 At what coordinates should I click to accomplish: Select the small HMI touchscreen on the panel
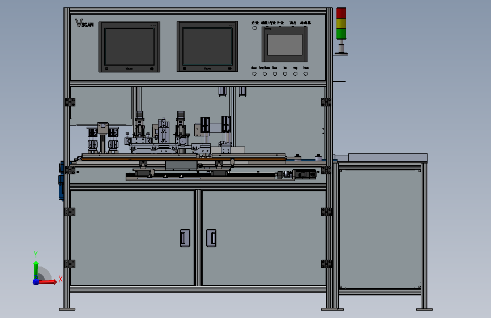click(285, 45)
